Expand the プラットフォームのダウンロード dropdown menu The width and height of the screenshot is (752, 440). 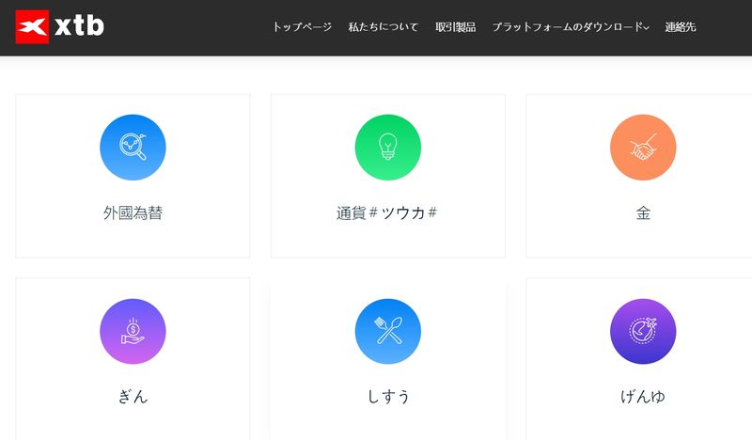[571, 27]
